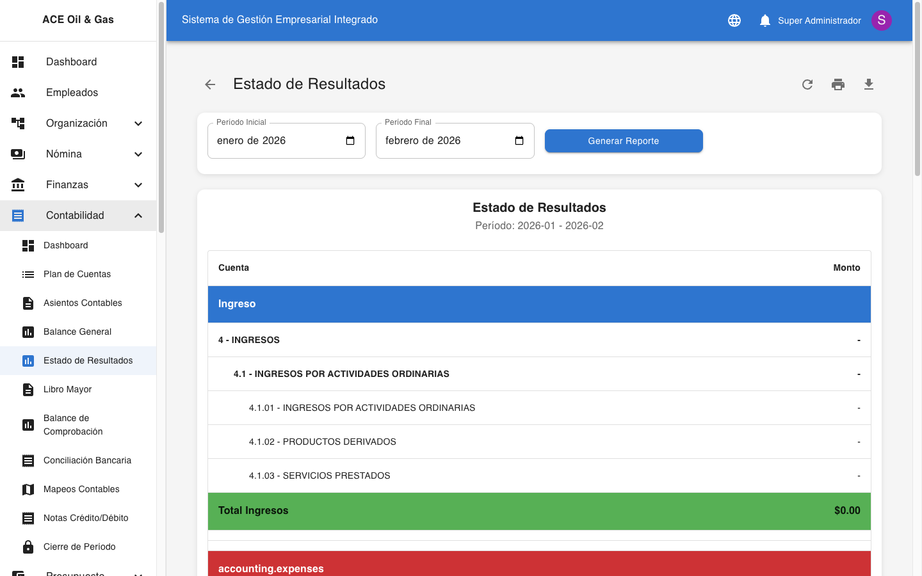This screenshot has height=576, width=922.
Task: Click the print icon
Action: (x=838, y=84)
